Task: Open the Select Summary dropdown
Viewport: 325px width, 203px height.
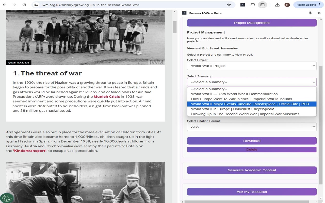Action: click(x=252, y=82)
